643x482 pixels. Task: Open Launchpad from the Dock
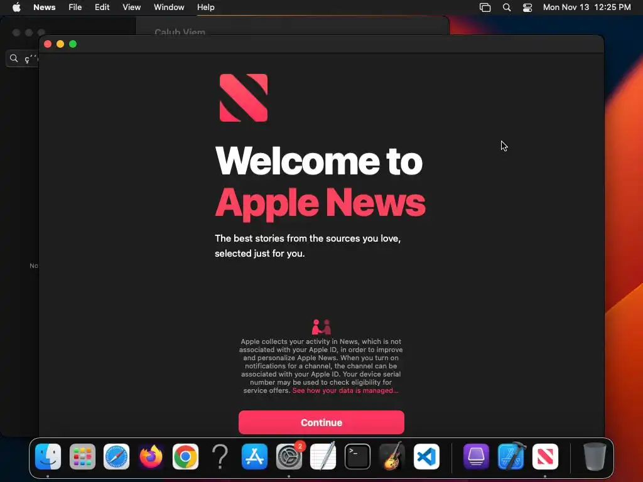(x=82, y=456)
